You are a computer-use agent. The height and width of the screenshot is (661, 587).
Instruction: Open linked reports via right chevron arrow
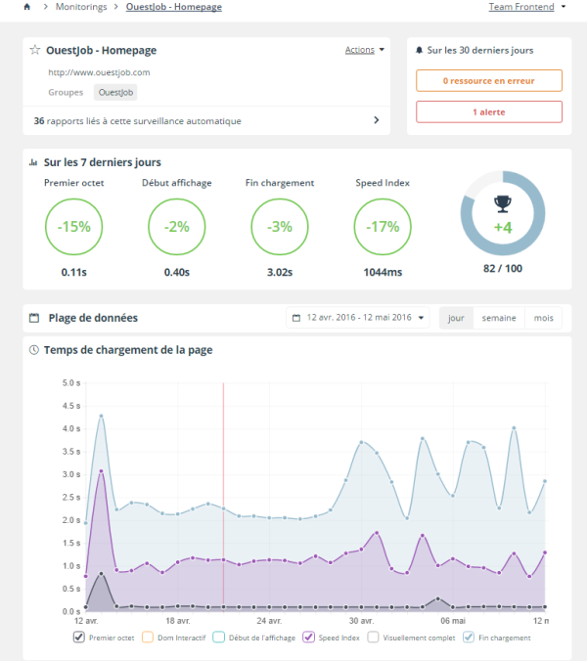coord(377,121)
